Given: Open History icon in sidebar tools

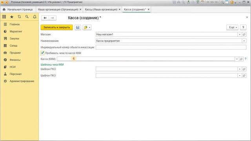Looking at the screenshot, I should pyautogui.click(x=19, y=17).
